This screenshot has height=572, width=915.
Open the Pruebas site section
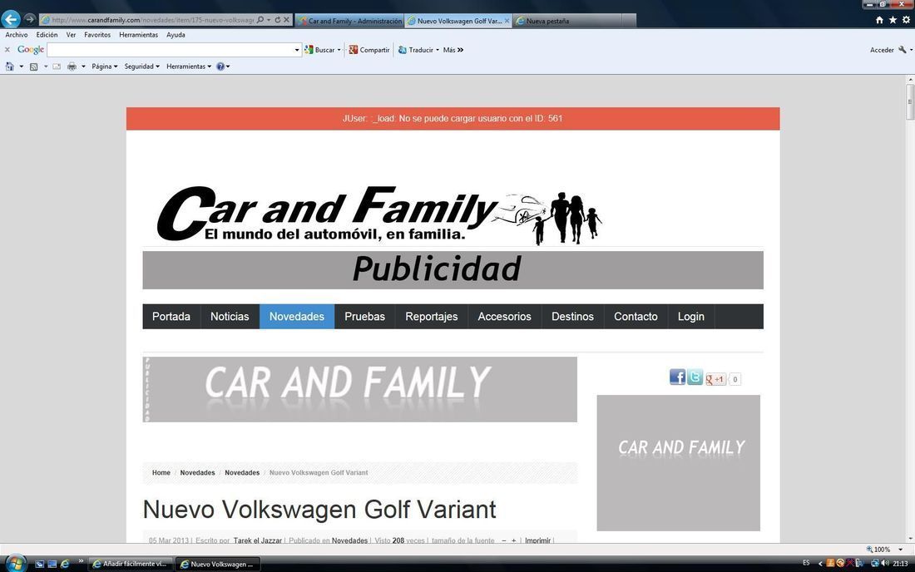[364, 317]
